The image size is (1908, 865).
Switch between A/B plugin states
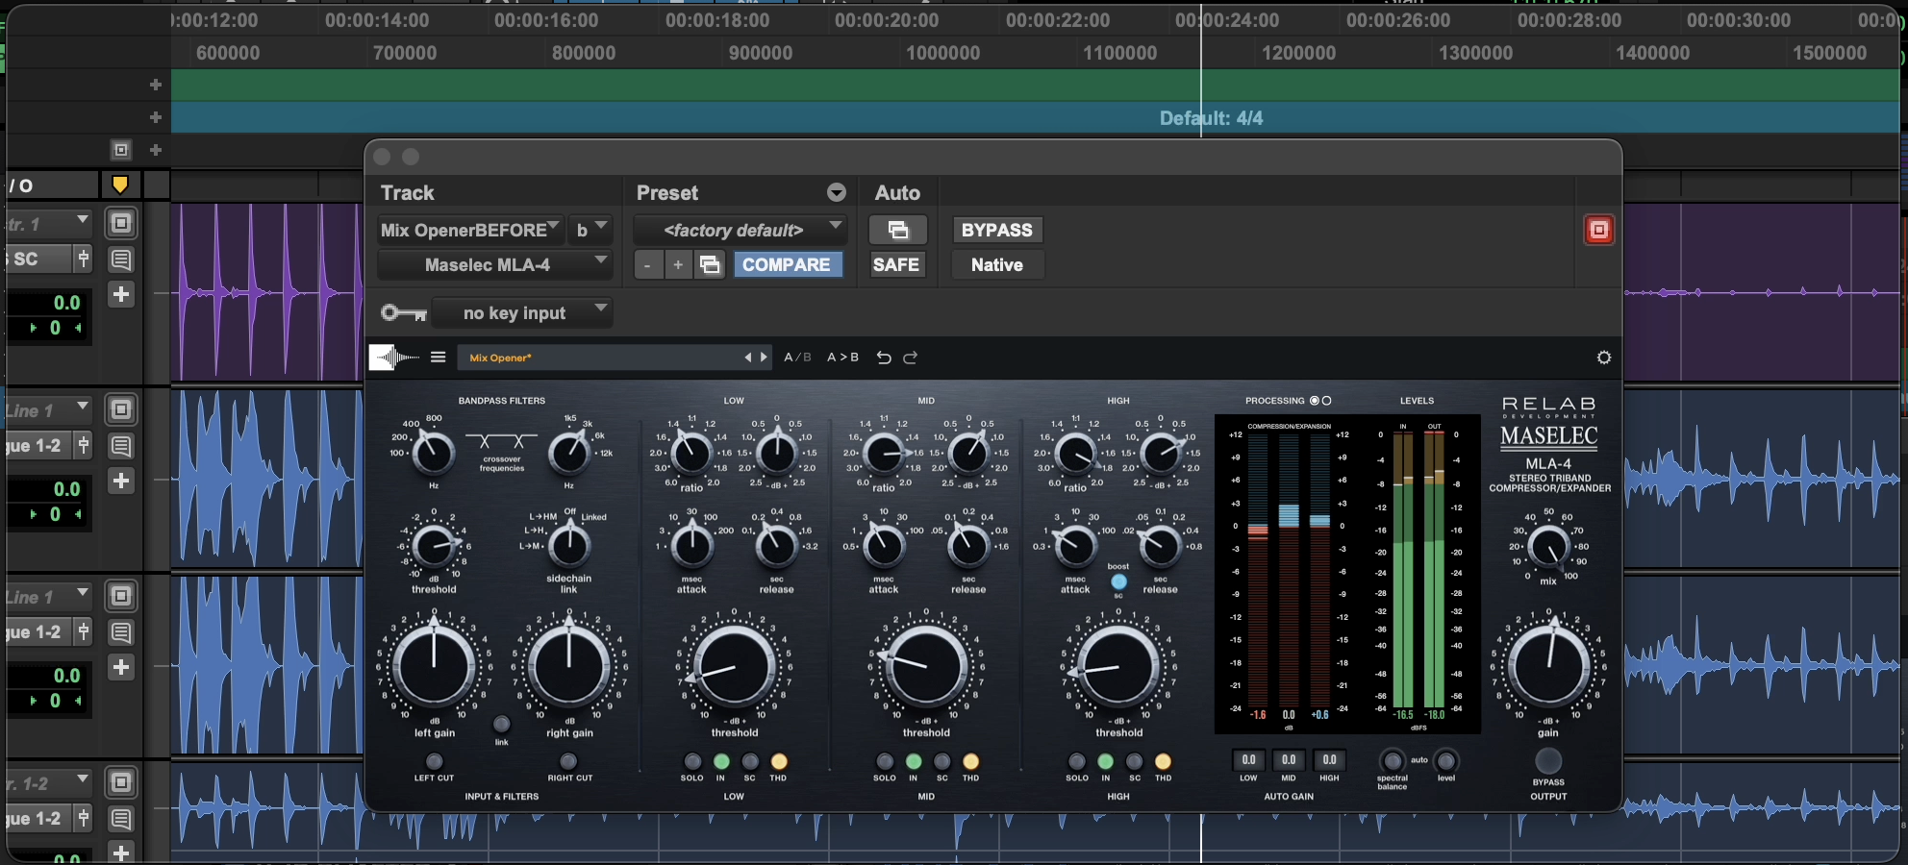[797, 357]
